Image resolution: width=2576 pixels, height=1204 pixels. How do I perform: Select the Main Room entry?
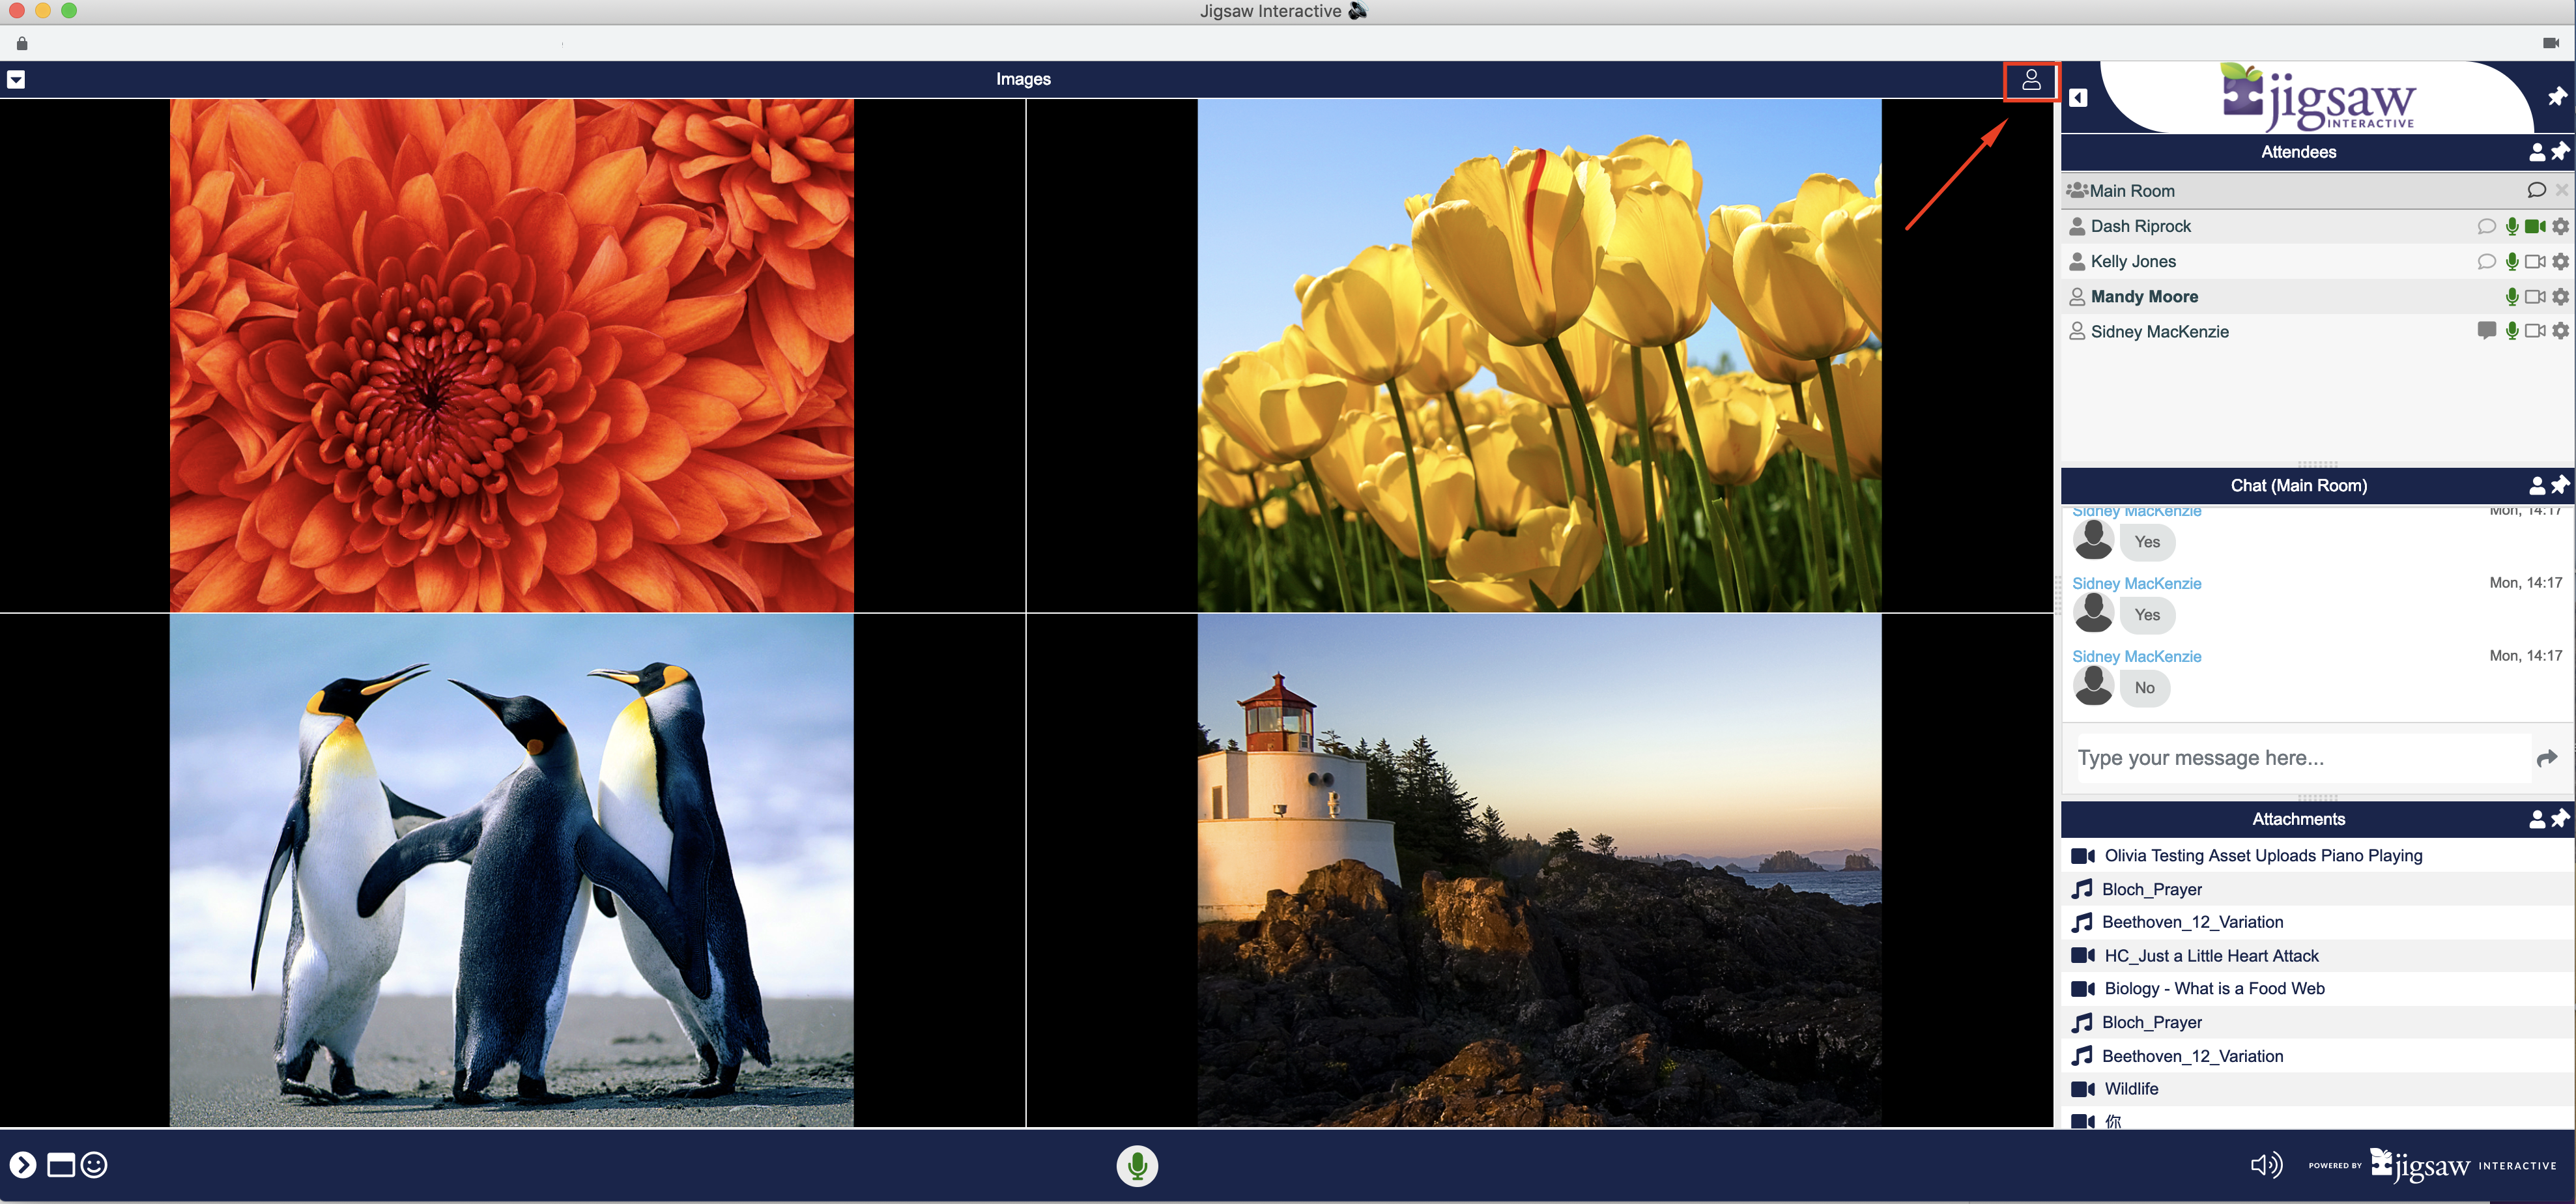point(2132,191)
